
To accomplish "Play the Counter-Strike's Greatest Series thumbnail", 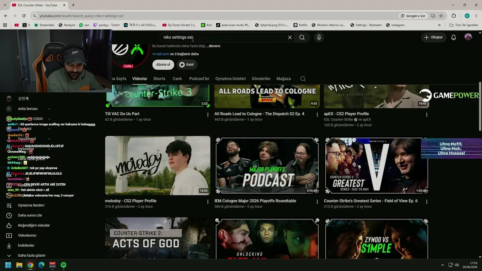I will pyautogui.click(x=377, y=166).
